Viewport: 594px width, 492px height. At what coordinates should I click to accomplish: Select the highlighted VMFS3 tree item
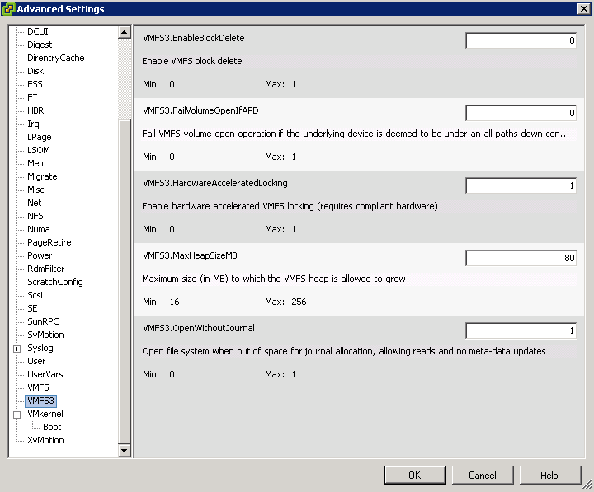[x=40, y=401]
